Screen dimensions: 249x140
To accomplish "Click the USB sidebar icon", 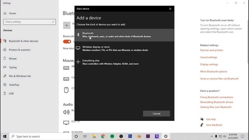I will (5, 93).
